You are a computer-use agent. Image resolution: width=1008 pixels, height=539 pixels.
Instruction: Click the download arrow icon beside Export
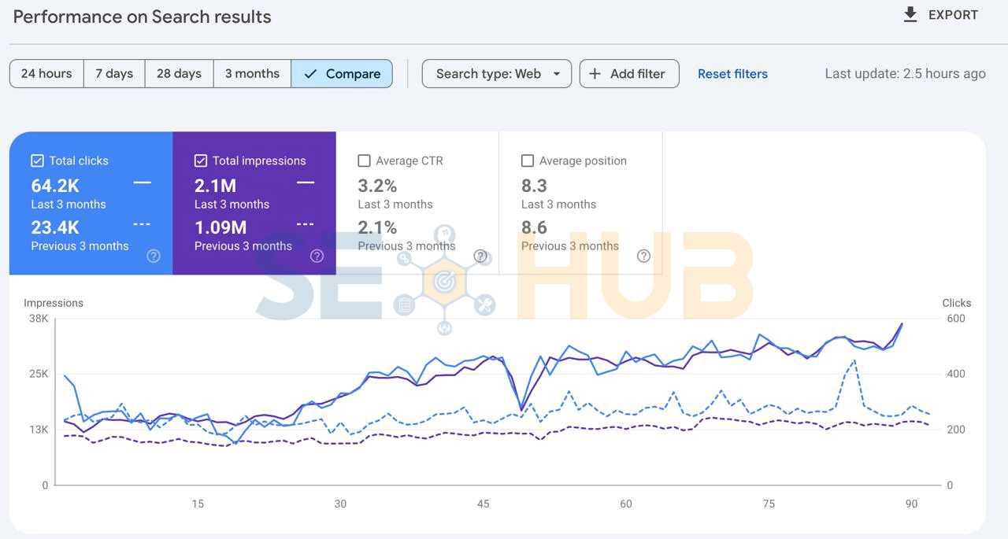click(910, 15)
